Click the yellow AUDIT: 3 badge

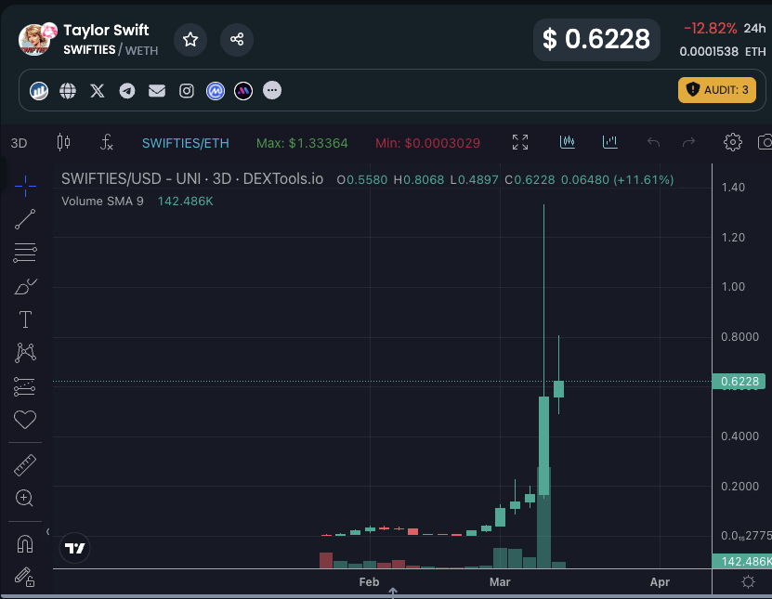coord(717,90)
